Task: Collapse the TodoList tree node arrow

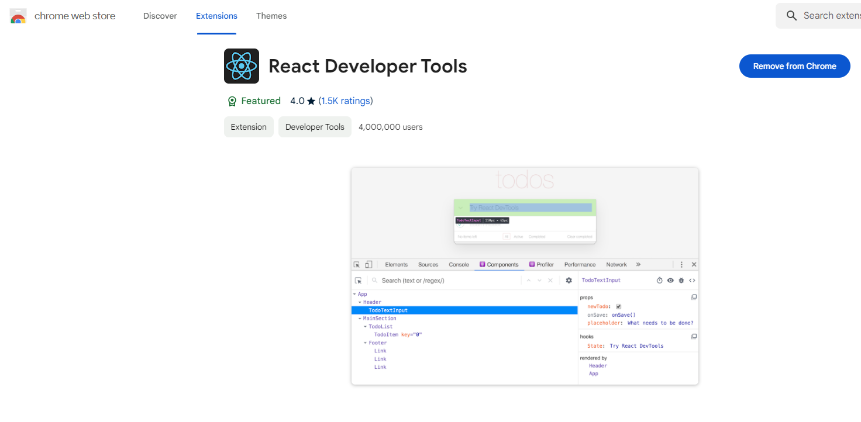Action: tap(366, 327)
